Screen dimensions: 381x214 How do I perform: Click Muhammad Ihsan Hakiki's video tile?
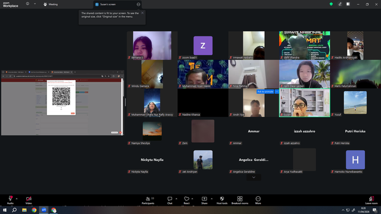click(x=203, y=74)
